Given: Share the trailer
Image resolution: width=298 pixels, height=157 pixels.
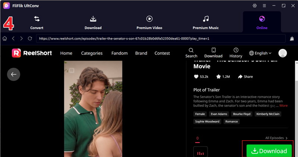Looking at the screenshot, I should (x=245, y=76).
